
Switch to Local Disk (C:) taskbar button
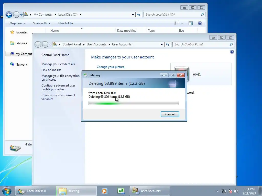(36, 191)
